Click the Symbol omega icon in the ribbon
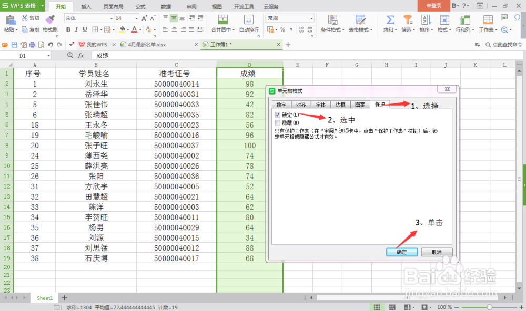 [x=517, y=17]
